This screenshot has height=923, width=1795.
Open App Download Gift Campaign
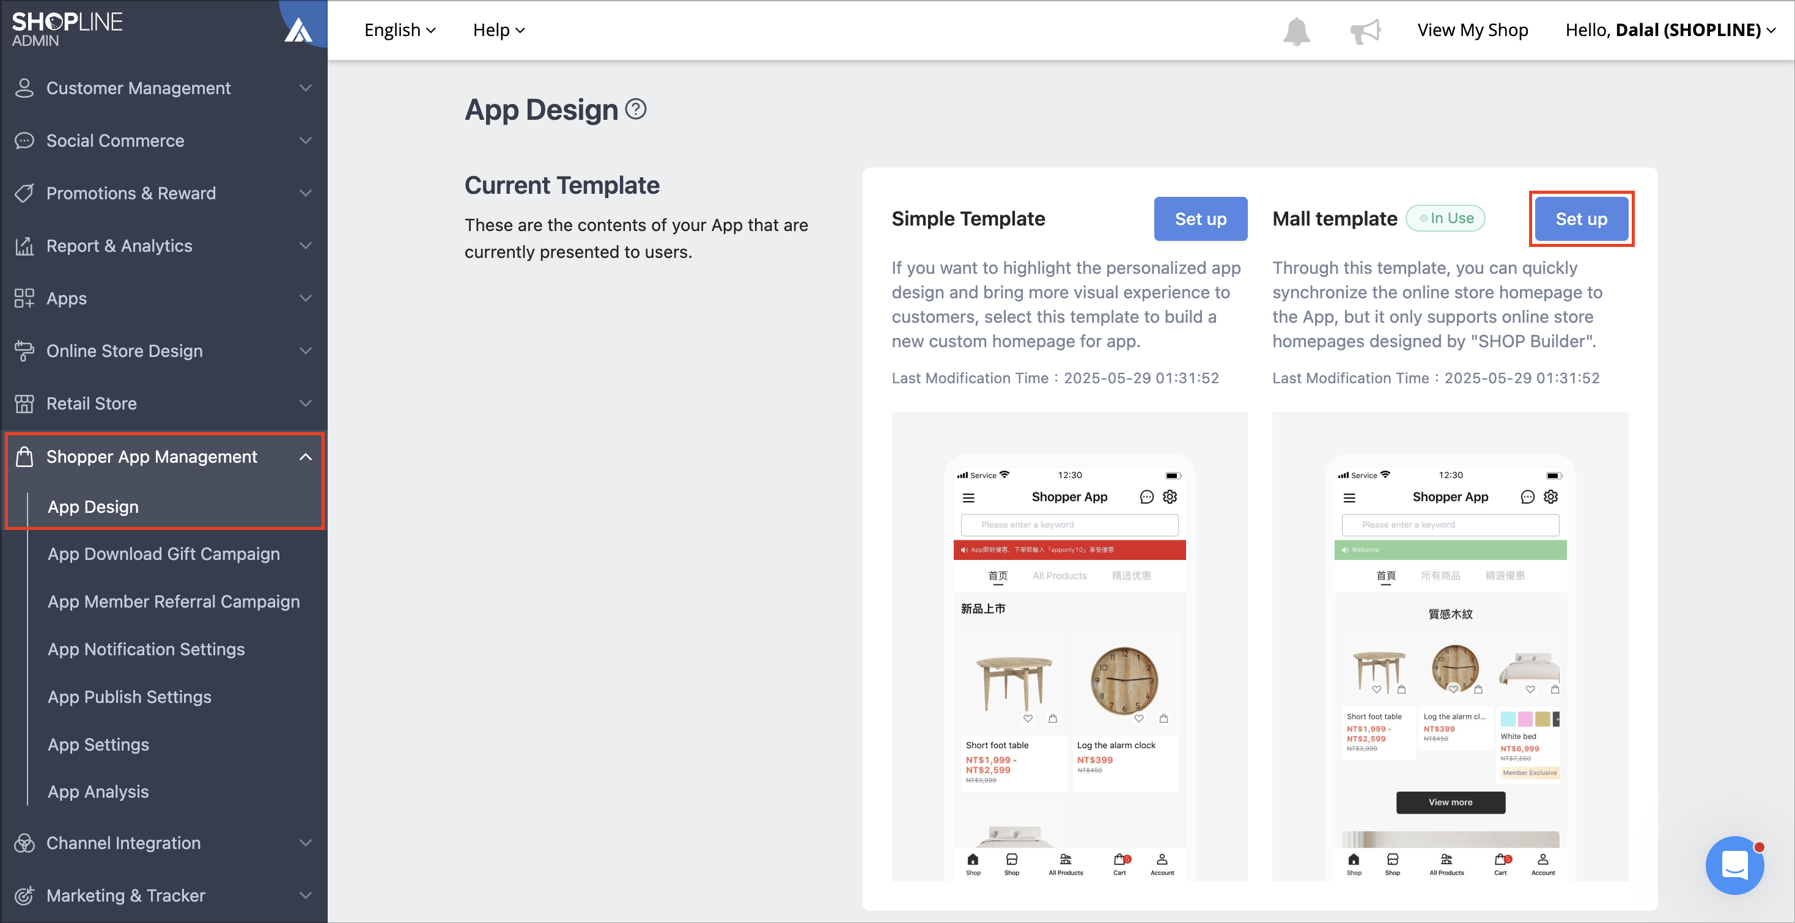pyautogui.click(x=164, y=554)
